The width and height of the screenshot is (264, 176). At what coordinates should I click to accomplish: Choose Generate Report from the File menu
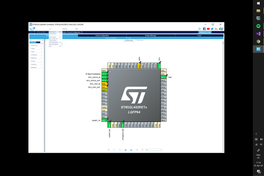click(55, 42)
